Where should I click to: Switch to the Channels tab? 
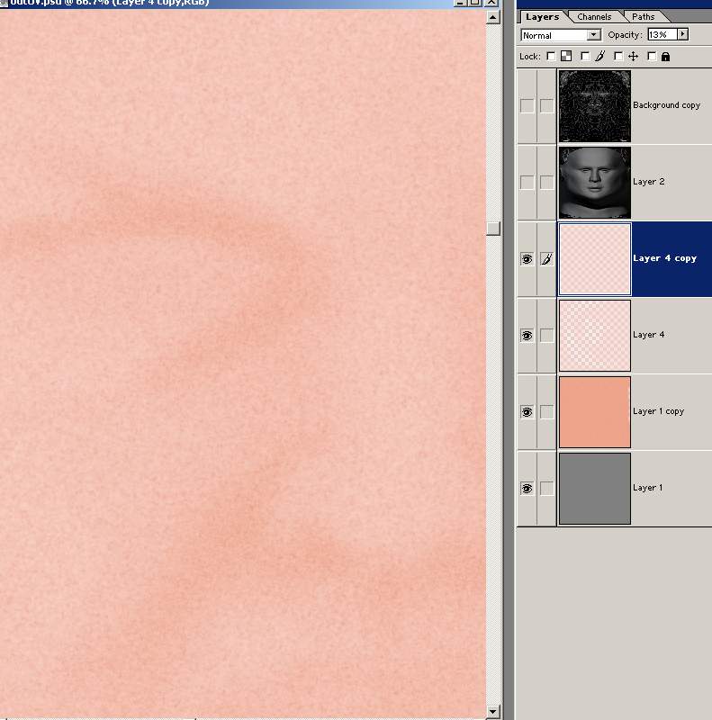coord(594,17)
